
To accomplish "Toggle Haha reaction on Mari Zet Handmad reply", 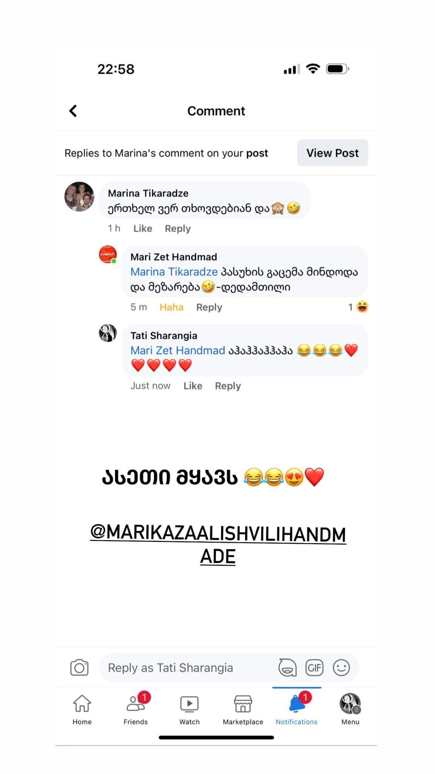I will coord(171,307).
